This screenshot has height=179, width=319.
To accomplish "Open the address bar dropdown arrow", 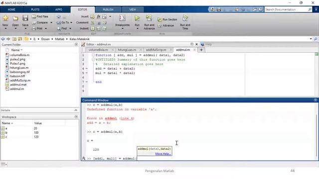I will tap(311, 39).
